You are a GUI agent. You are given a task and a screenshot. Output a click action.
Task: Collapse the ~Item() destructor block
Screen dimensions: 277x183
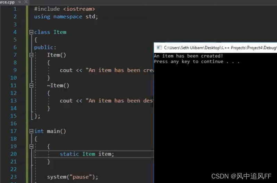(31, 86)
